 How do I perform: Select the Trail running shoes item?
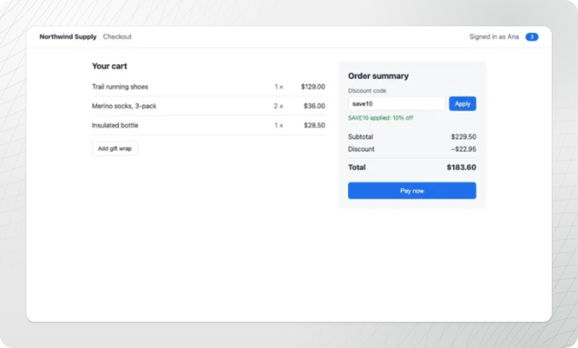point(120,86)
